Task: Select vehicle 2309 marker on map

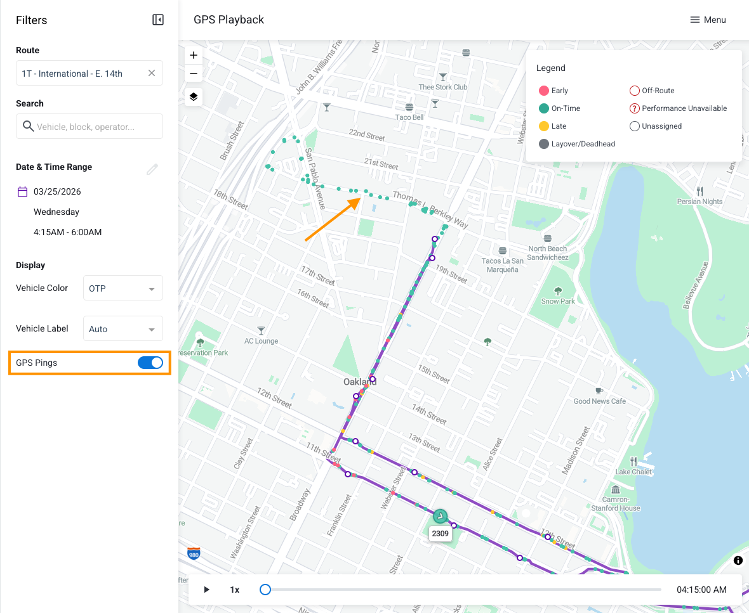Action: click(441, 517)
